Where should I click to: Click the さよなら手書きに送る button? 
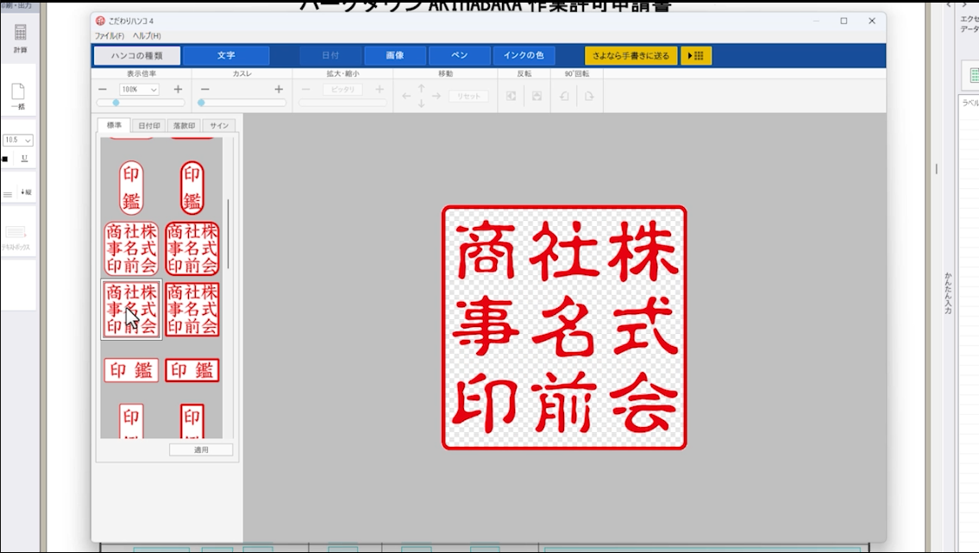pyautogui.click(x=631, y=56)
